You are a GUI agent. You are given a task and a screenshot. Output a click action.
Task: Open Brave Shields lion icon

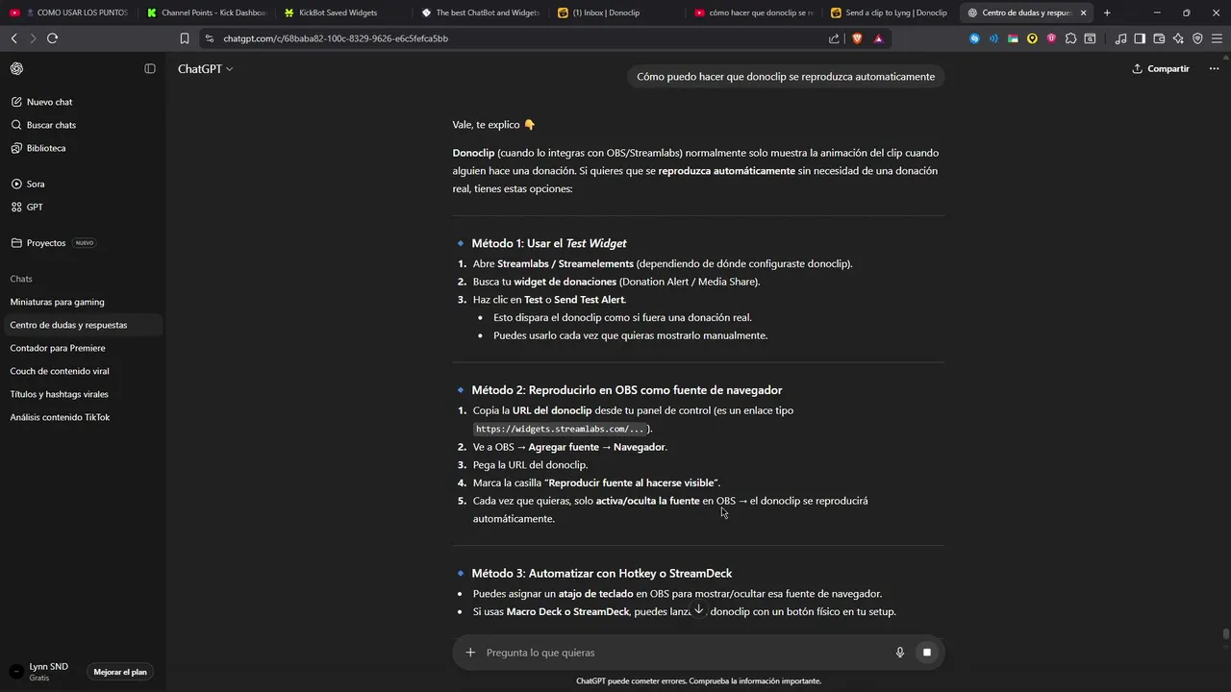[857, 38]
